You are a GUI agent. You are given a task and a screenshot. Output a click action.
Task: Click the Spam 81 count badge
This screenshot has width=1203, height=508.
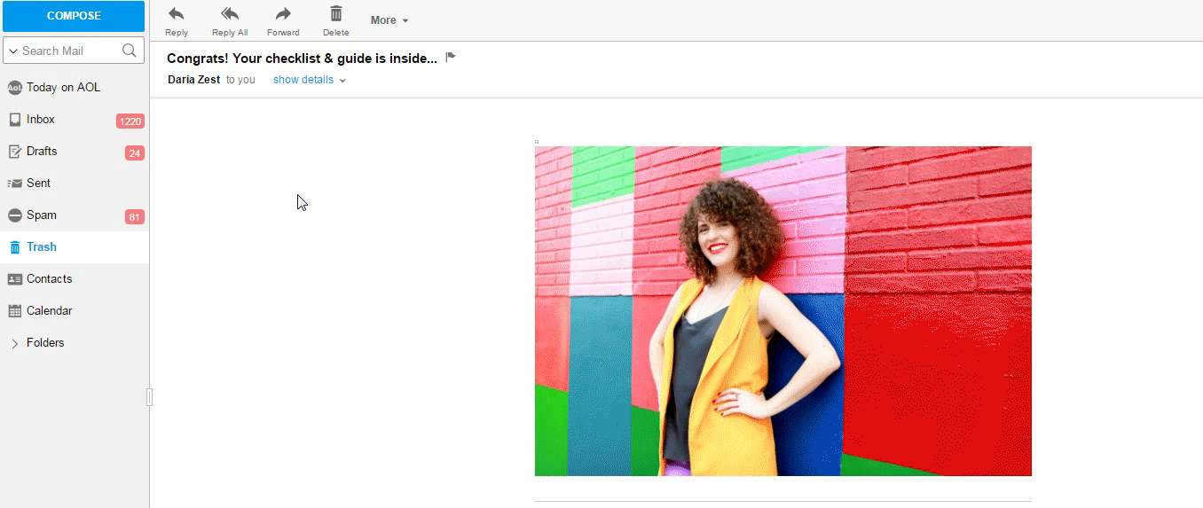(x=135, y=217)
